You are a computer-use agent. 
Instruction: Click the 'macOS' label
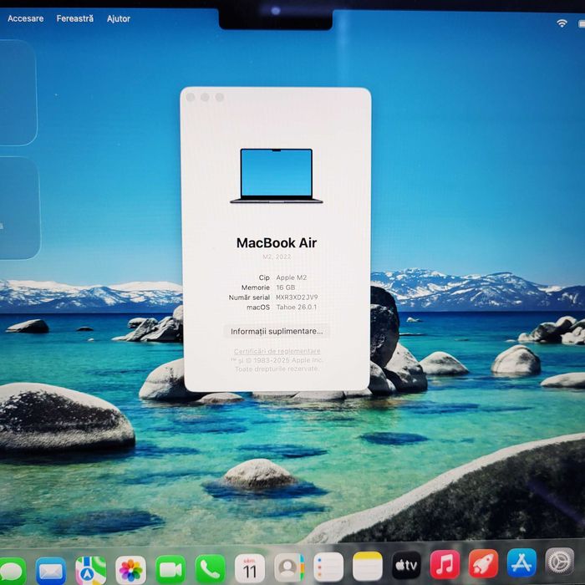coord(258,307)
